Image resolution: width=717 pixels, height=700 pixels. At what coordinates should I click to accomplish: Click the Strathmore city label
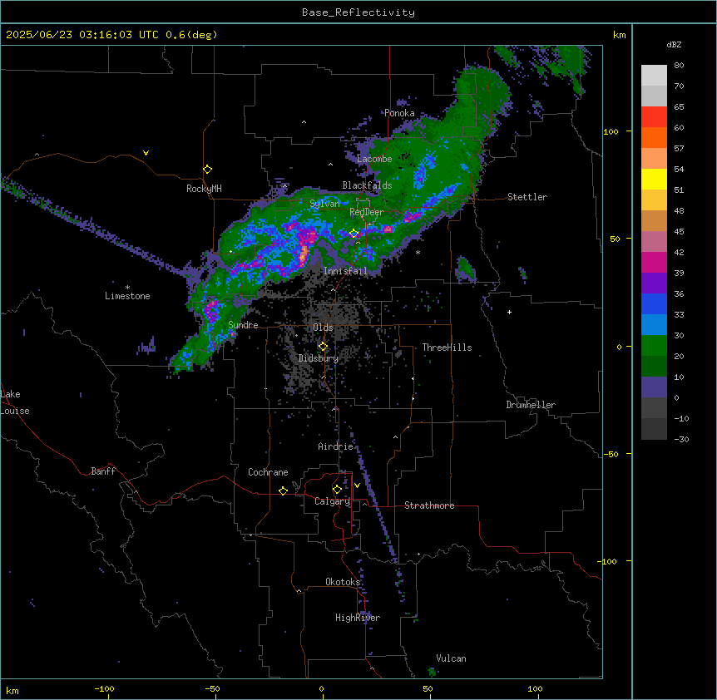click(x=429, y=505)
